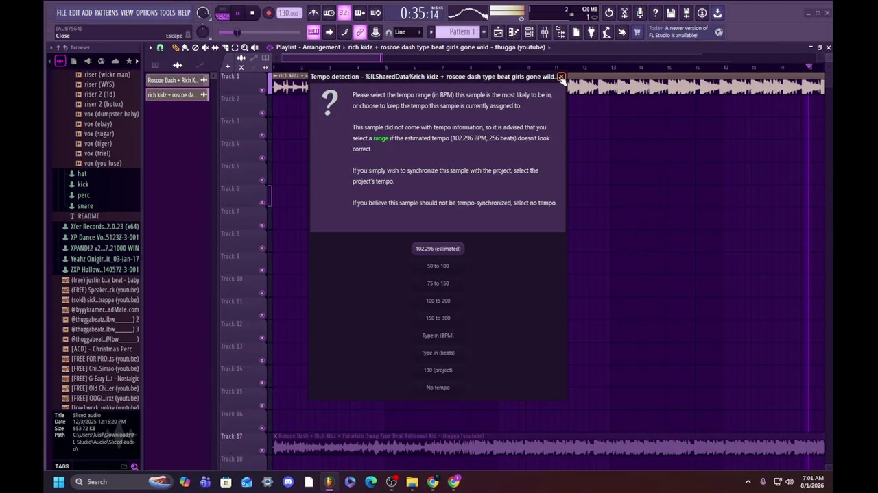
Task: Choose the No tempo option
Action: point(438,388)
